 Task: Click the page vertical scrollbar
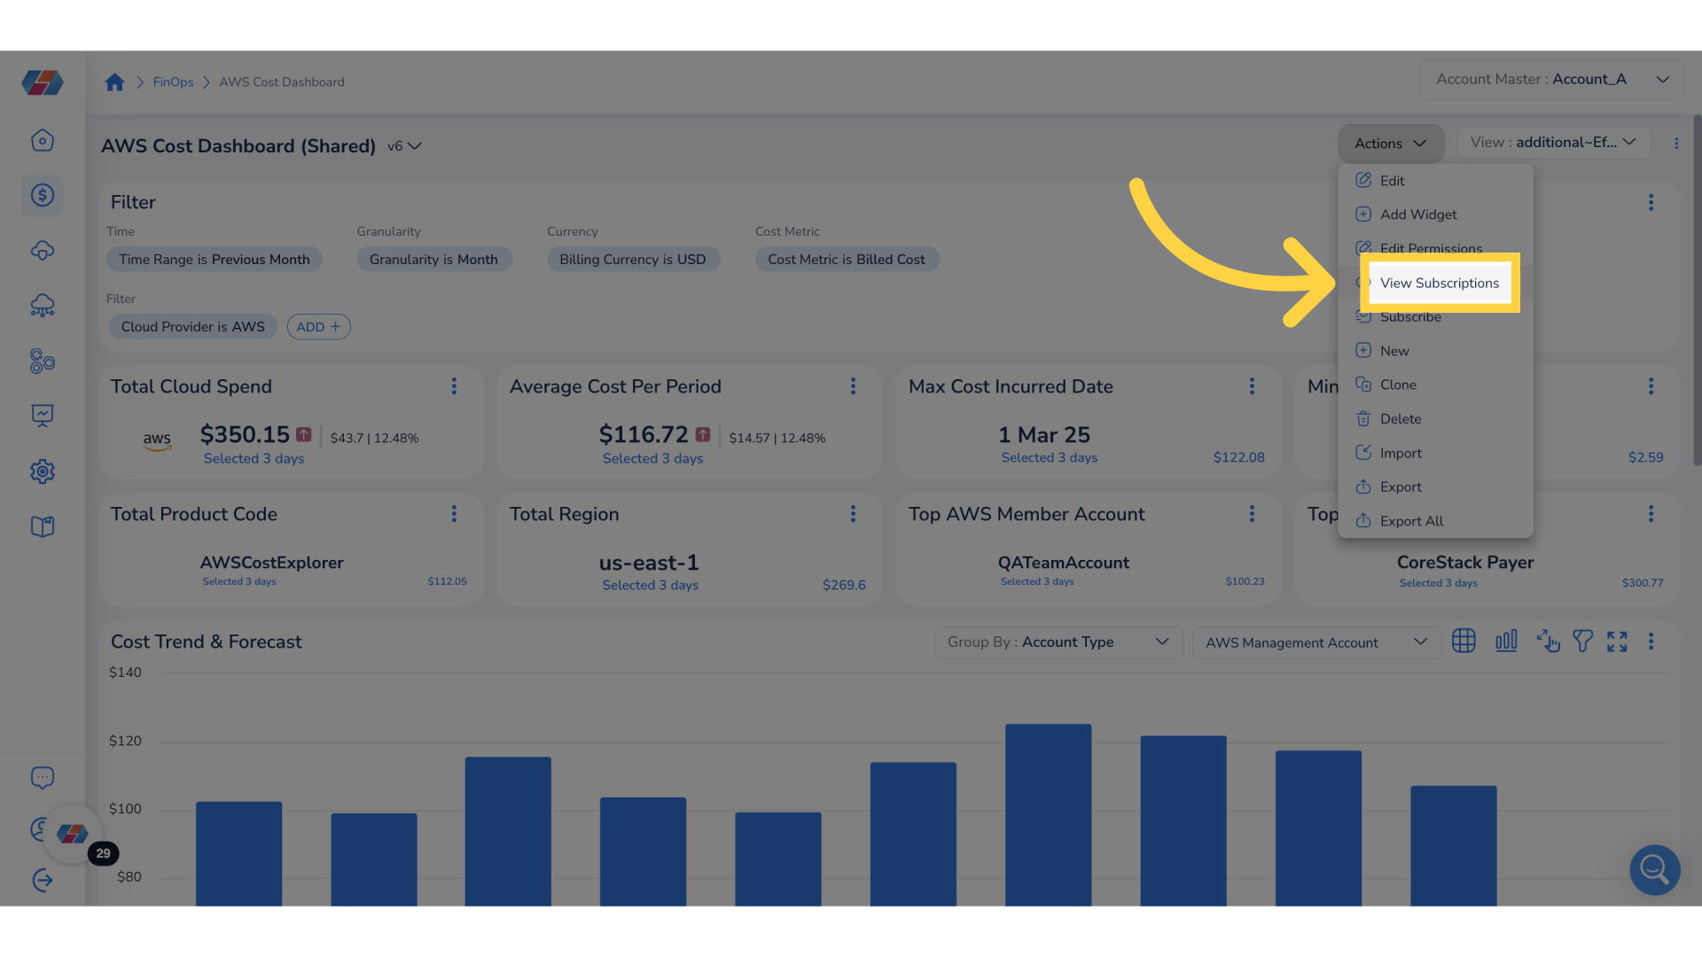1697,291
